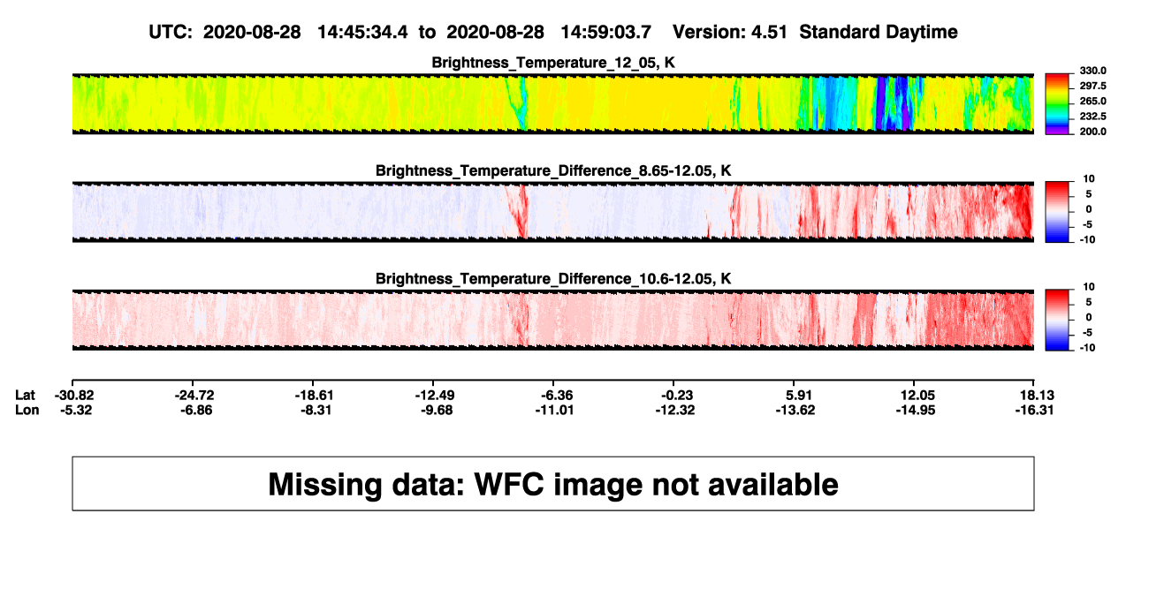Click the latitude value -24.72
This screenshot has width=1149, height=589.
[194, 395]
